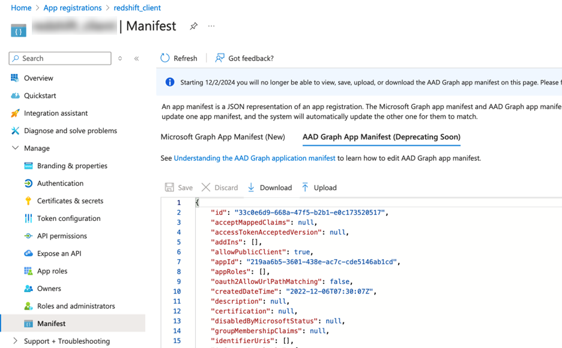Go to App registrations breadcrumb
The image size is (562, 348).
click(73, 8)
